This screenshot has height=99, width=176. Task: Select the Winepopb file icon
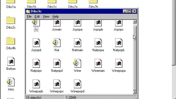[36, 84]
